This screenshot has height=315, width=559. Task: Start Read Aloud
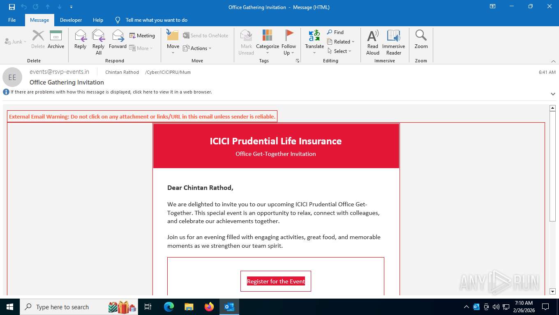coord(373,42)
